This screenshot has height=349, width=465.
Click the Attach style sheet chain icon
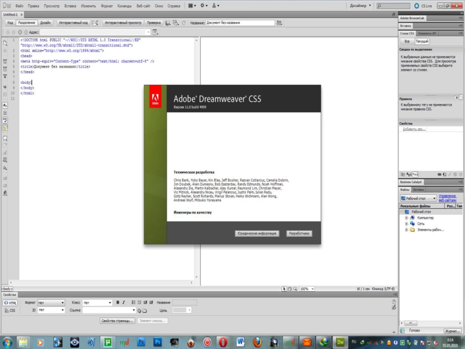point(439,174)
